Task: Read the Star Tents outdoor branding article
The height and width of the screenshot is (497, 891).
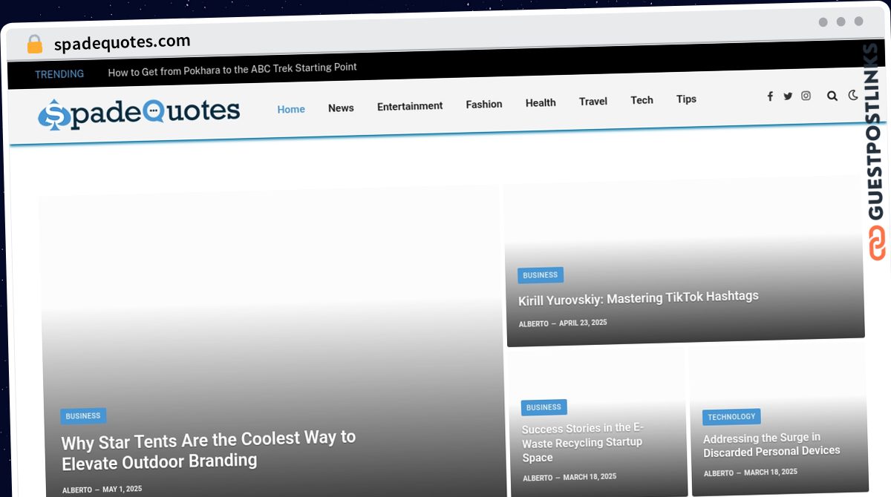Action: (x=209, y=450)
